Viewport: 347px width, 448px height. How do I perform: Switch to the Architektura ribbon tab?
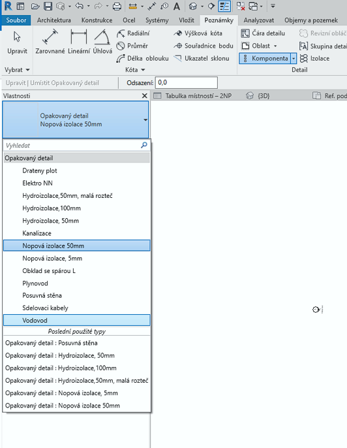54,20
